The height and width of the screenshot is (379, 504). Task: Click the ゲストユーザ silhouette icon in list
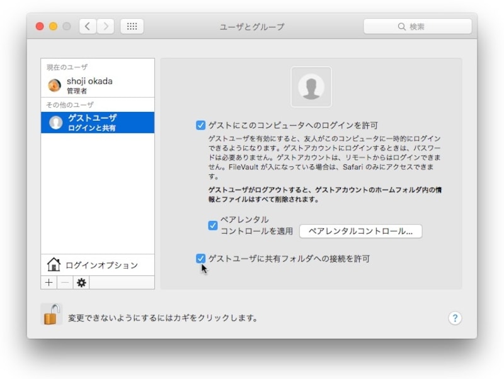55,123
